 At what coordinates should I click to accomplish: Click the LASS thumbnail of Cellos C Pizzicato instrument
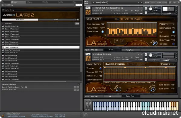point(88,58)
